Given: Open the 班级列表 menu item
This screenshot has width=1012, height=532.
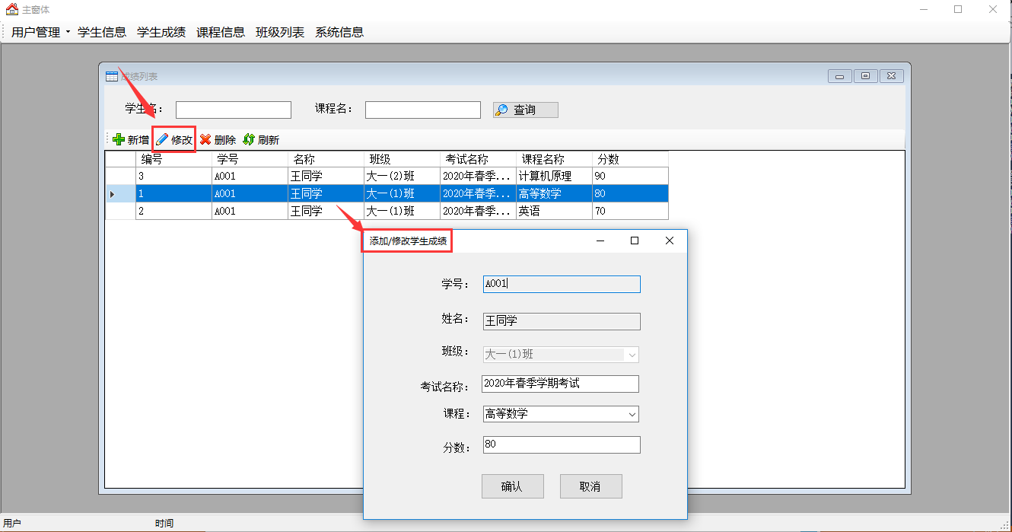Looking at the screenshot, I should pyautogui.click(x=280, y=32).
